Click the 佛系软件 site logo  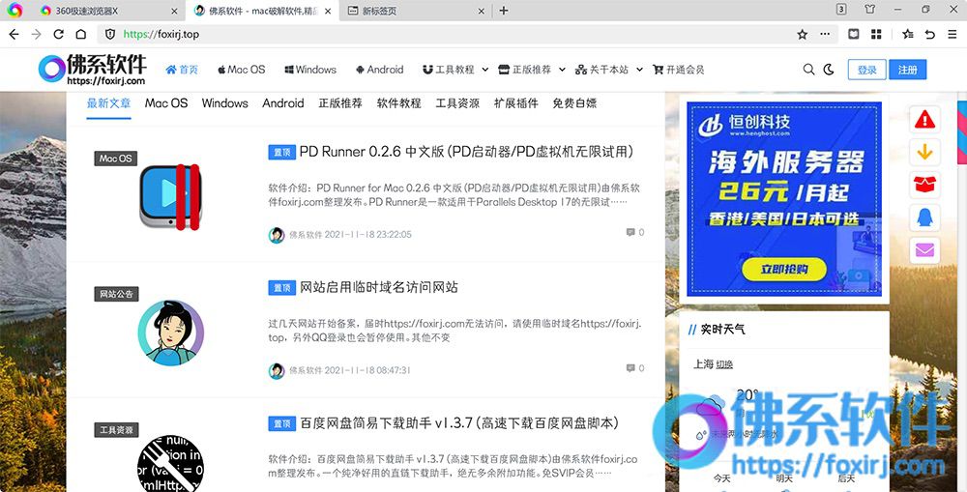[93, 69]
